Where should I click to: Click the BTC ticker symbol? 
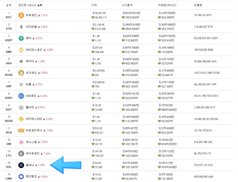(9, 17)
